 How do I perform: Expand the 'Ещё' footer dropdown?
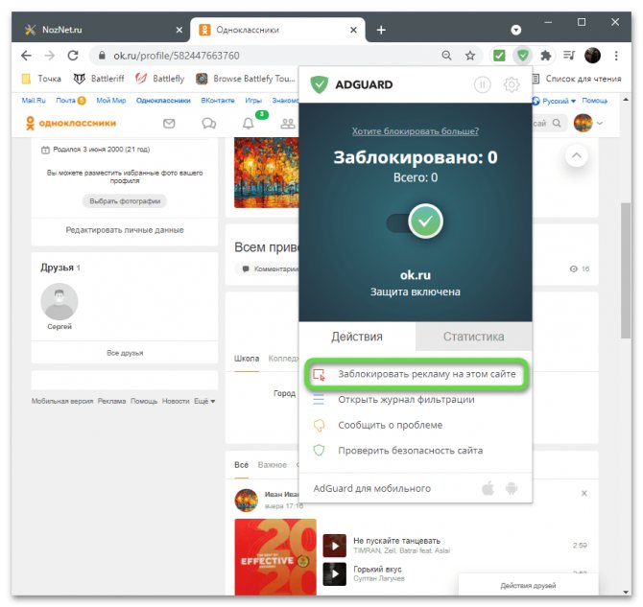pyautogui.click(x=204, y=401)
